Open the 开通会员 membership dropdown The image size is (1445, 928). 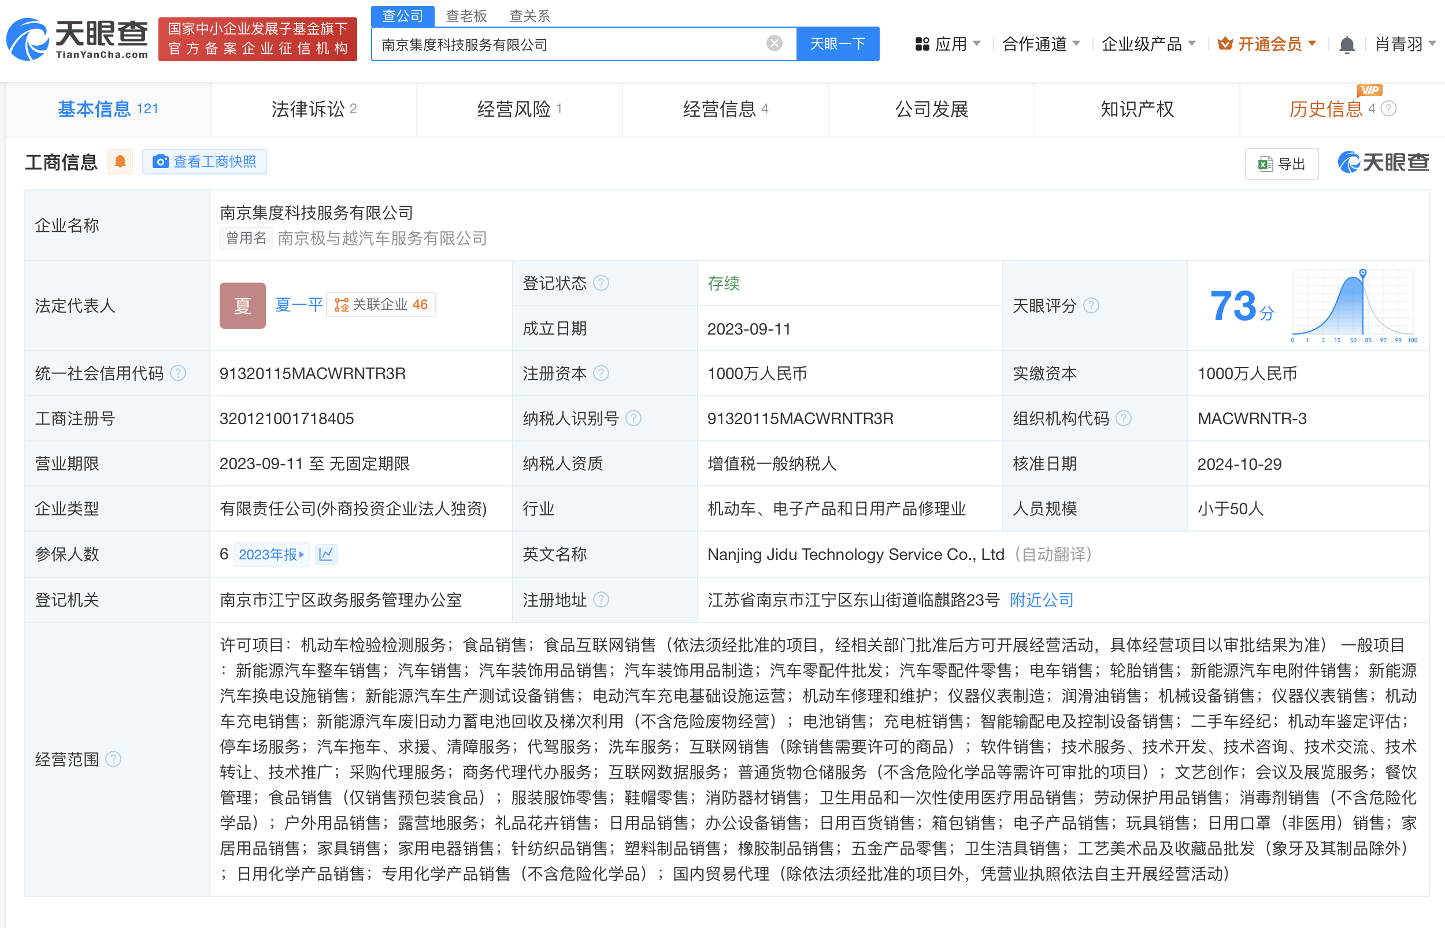[x=1266, y=44]
